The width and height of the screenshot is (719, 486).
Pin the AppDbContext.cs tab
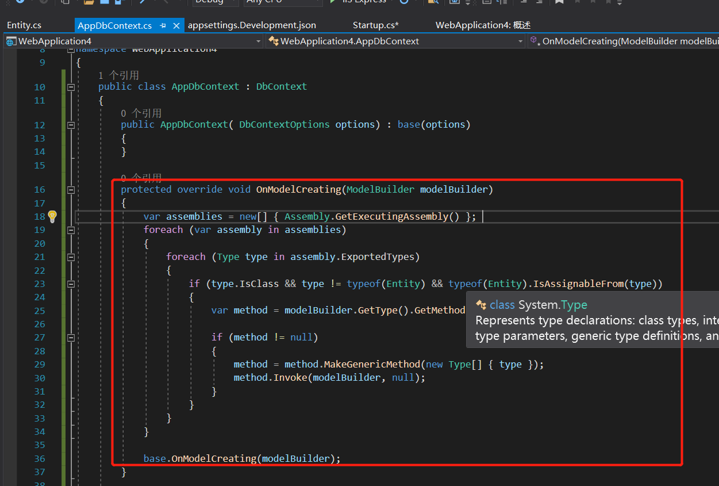(163, 25)
